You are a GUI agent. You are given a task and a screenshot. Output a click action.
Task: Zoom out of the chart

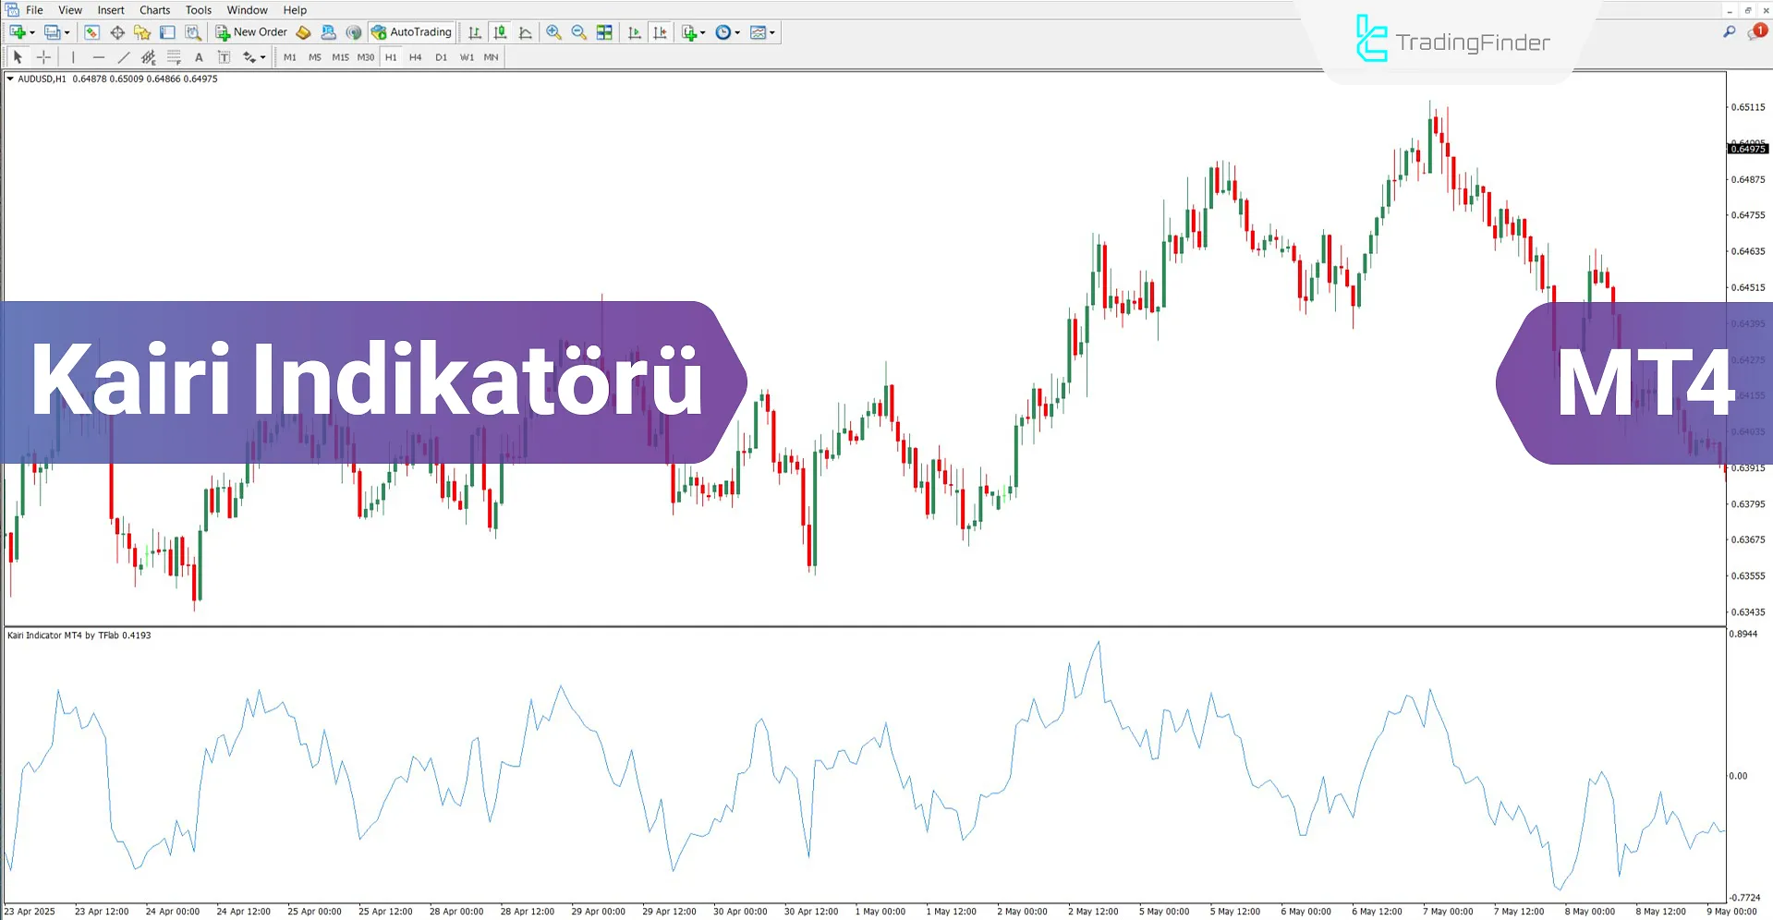coord(578,31)
